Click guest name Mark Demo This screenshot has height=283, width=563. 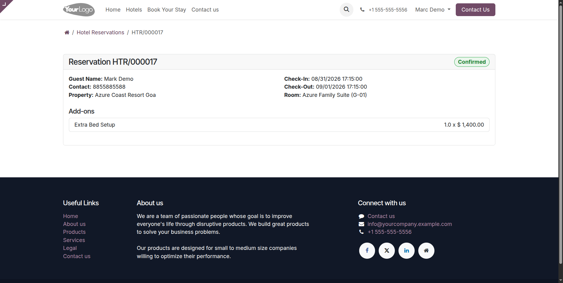(x=119, y=79)
